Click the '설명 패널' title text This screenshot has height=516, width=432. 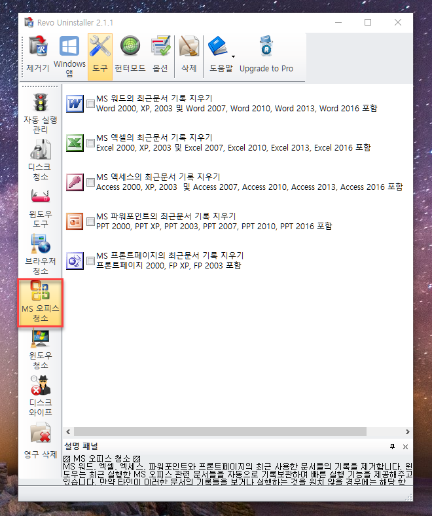81,446
